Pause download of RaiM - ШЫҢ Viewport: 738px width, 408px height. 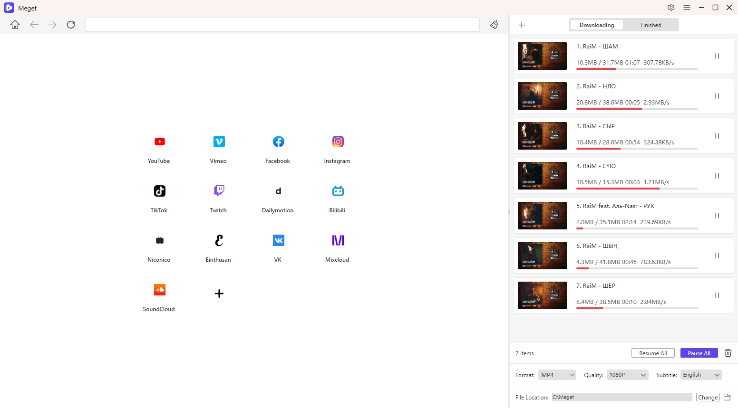pyautogui.click(x=717, y=256)
